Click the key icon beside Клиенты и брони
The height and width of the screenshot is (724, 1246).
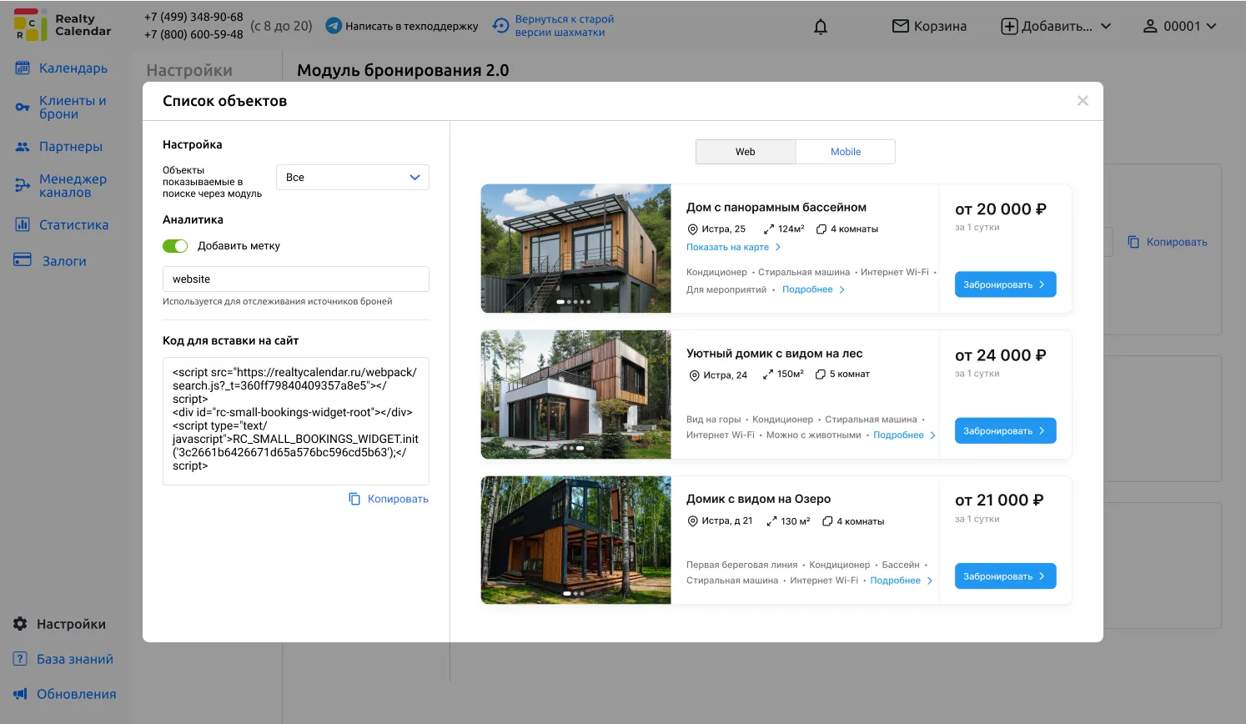23,108
